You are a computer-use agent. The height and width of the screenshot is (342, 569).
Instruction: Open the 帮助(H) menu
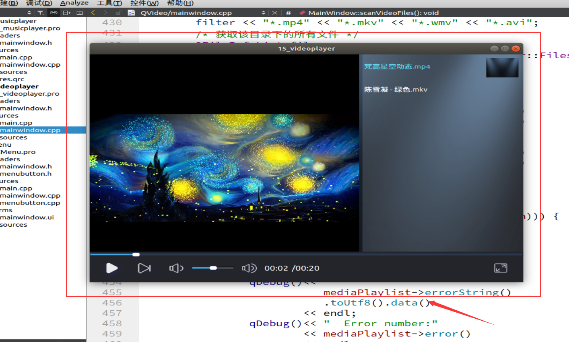coord(180,3)
